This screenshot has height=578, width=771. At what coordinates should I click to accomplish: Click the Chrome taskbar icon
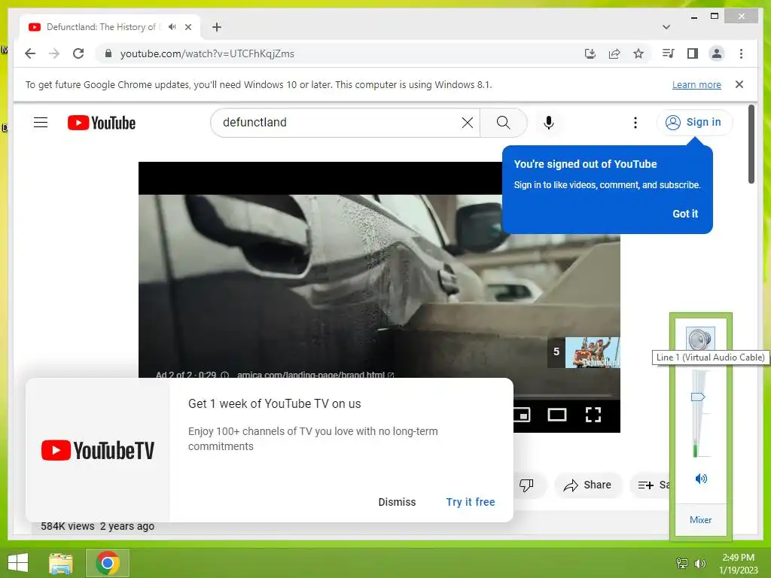(x=108, y=563)
